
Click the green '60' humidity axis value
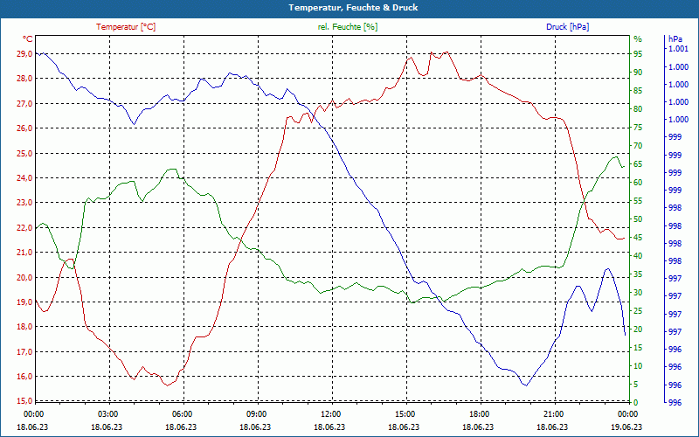(638, 183)
